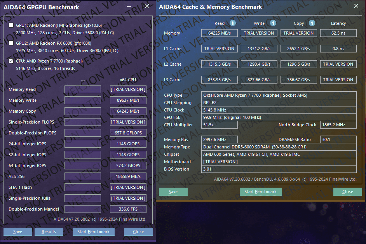The image size is (366, 244).
Task: Click Memory Bus 2997.6 MHz value
Action: click(x=220, y=139)
